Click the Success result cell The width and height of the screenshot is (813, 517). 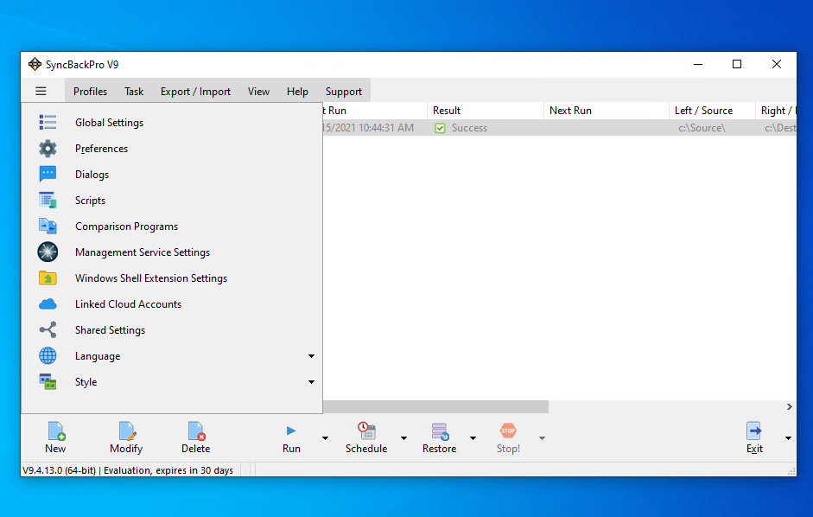tap(486, 128)
